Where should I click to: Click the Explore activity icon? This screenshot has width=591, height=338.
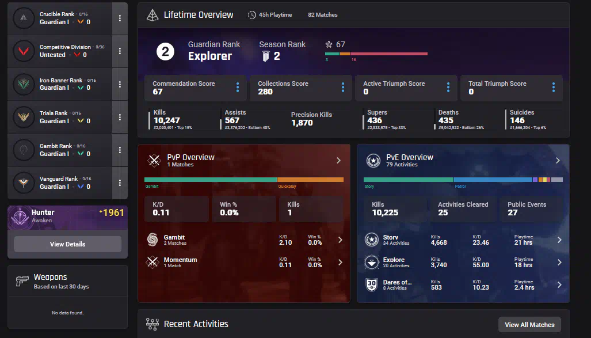372,262
